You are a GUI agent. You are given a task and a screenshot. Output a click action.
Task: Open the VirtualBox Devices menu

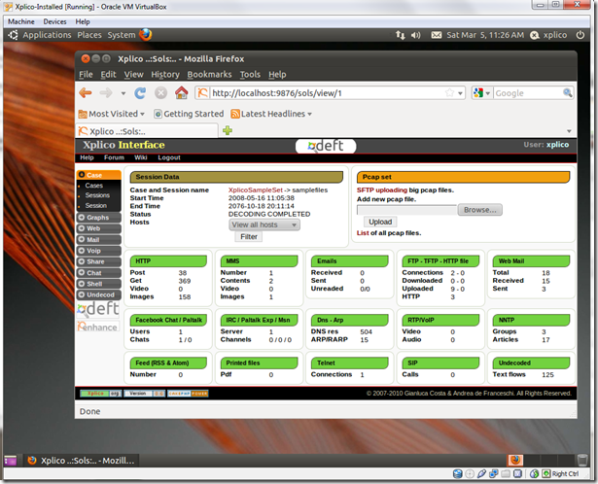[x=54, y=21]
